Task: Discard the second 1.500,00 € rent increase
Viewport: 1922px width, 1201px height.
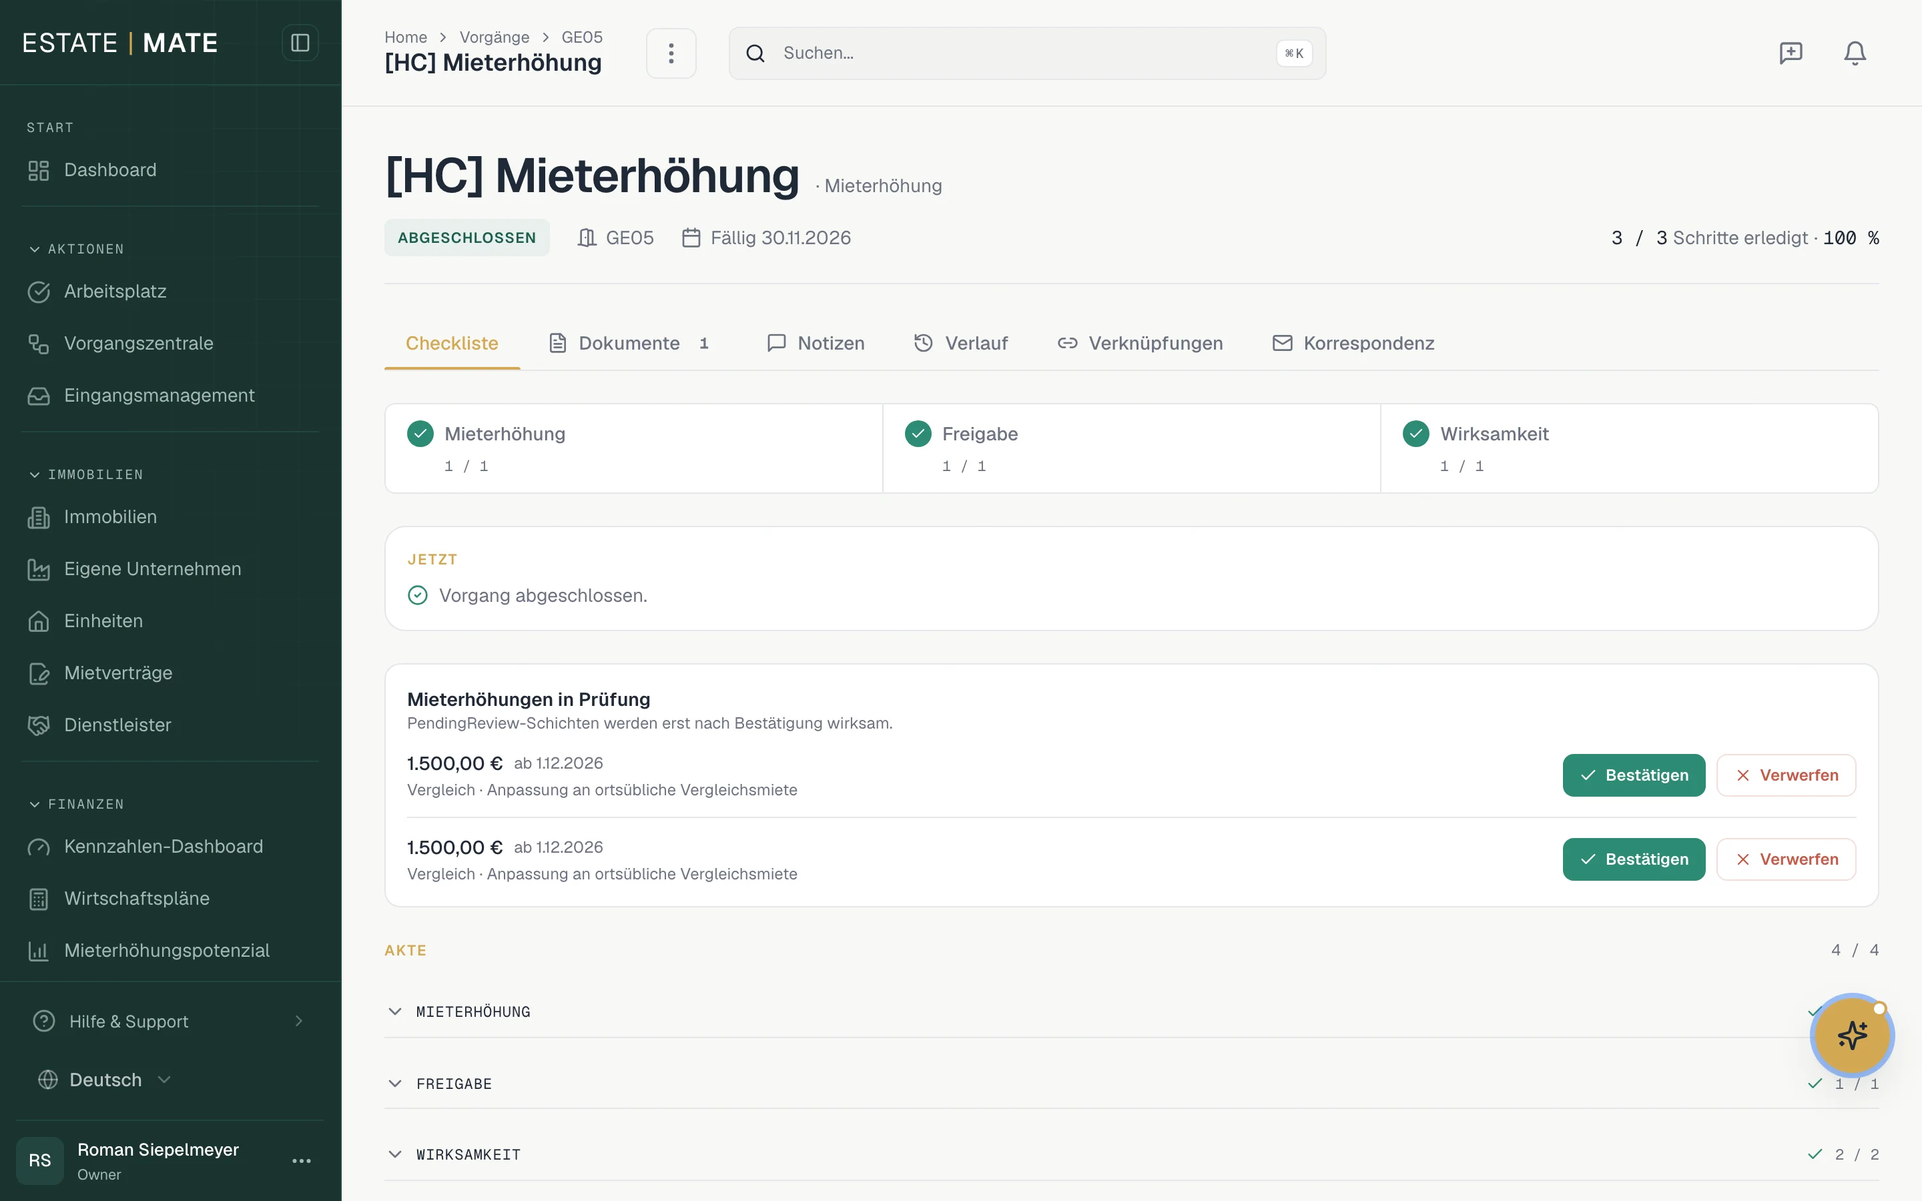Action: [x=1786, y=859]
